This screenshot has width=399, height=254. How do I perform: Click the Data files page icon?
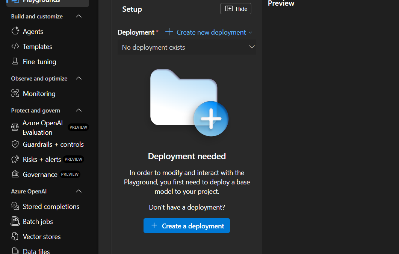coord(15,251)
